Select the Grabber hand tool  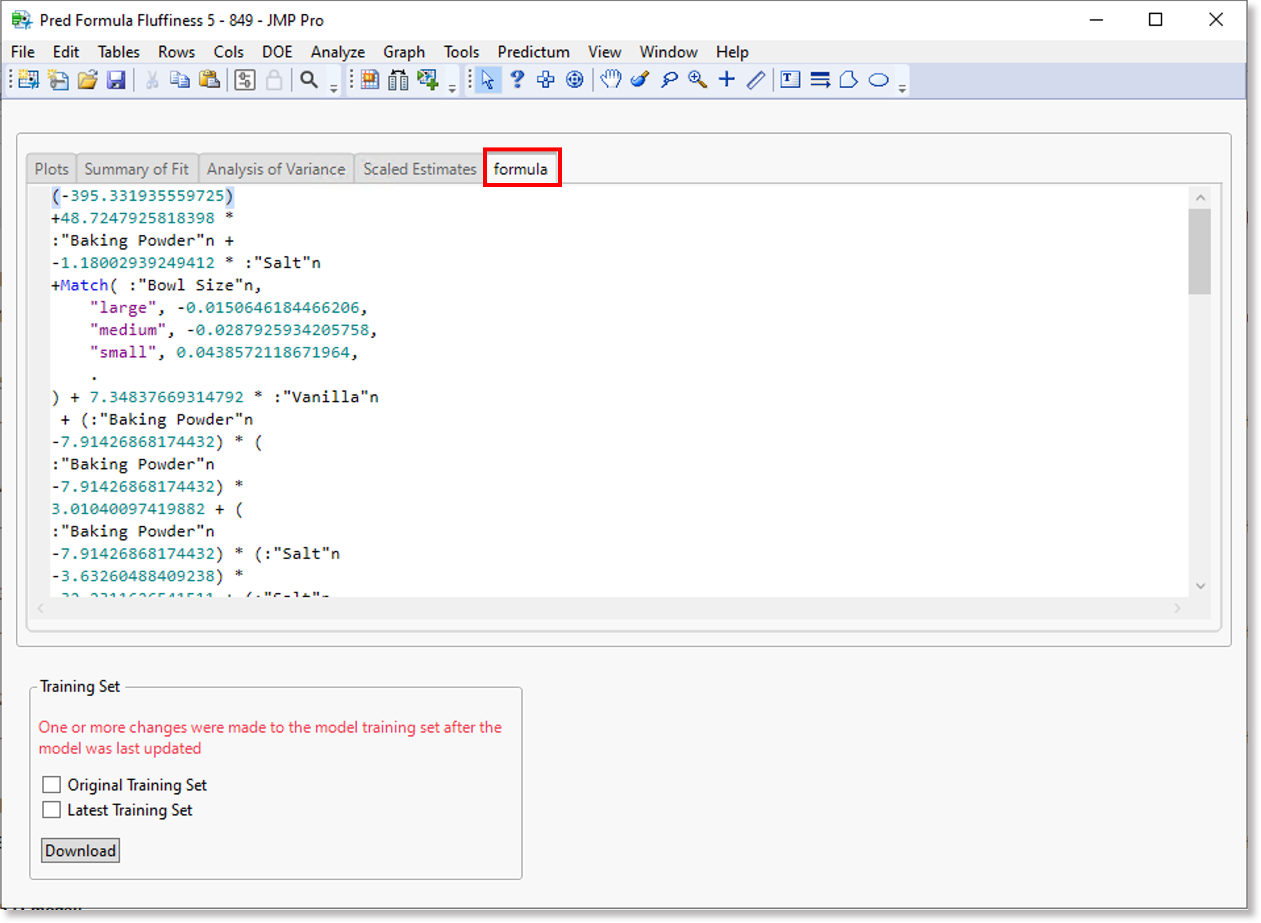(x=611, y=80)
